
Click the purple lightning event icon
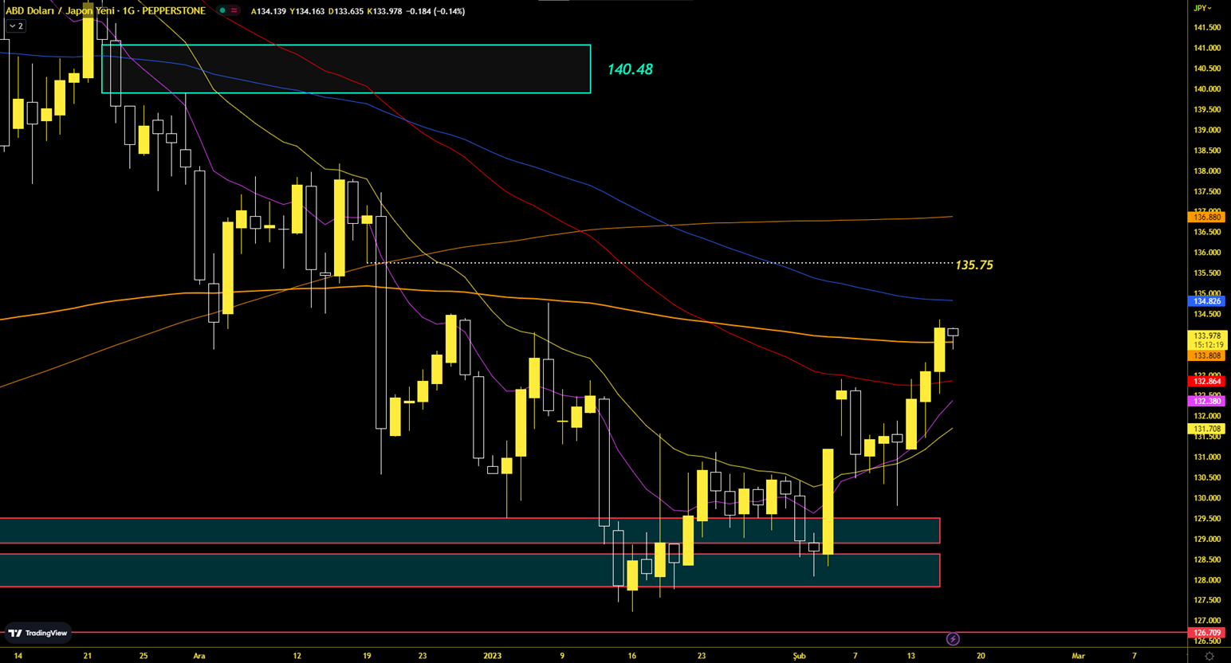(952, 639)
